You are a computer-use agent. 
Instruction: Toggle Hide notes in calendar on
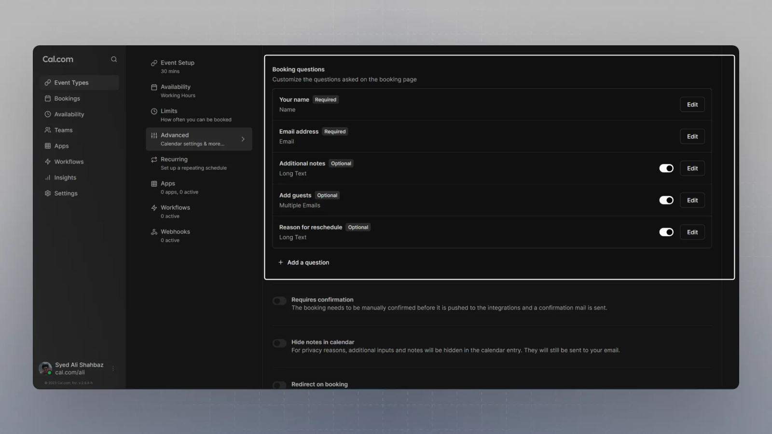click(x=279, y=343)
